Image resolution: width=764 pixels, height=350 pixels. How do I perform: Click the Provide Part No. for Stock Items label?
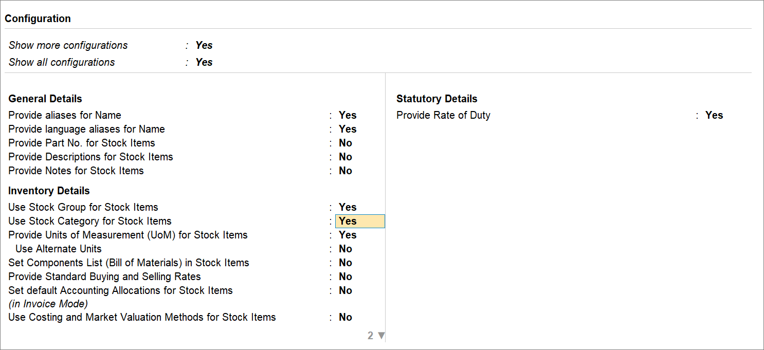click(82, 143)
